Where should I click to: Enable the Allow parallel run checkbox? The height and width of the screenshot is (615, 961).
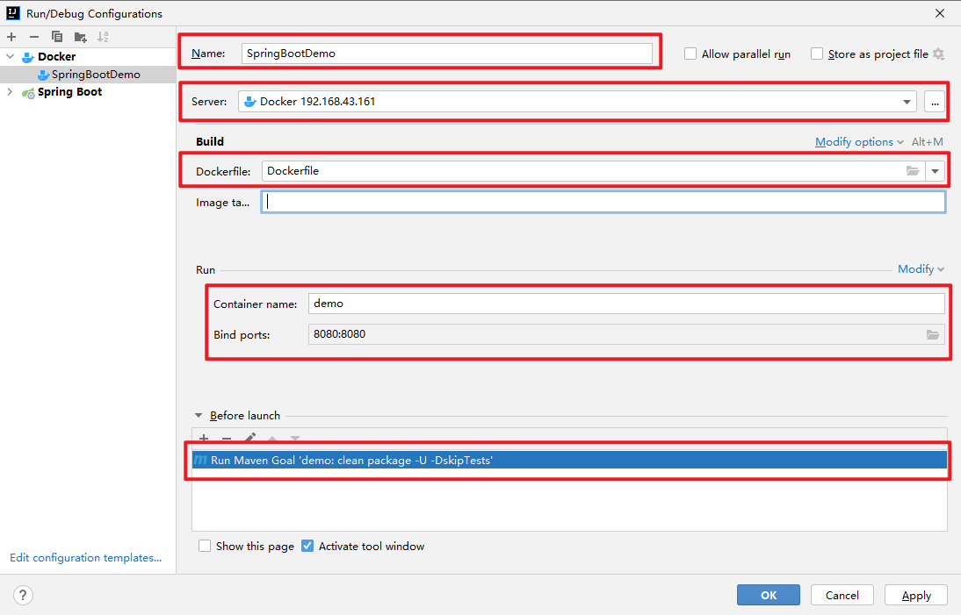click(690, 54)
